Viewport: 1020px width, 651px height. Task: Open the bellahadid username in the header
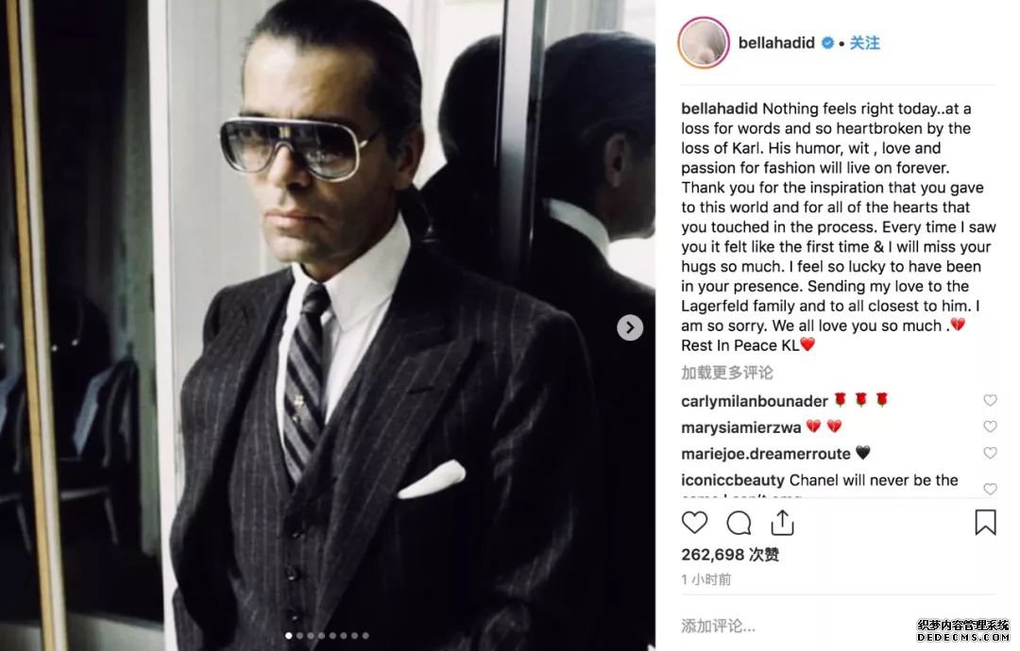point(776,42)
